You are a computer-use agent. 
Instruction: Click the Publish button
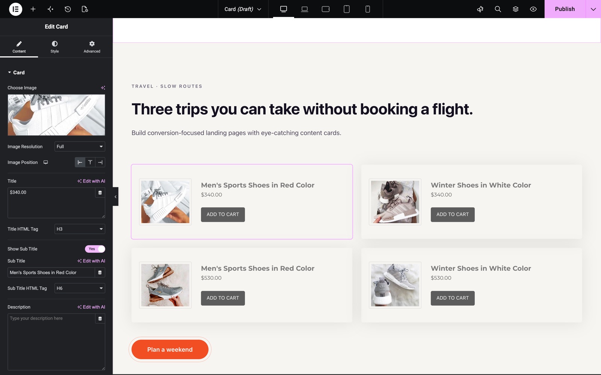pyautogui.click(x=565, y=9)
